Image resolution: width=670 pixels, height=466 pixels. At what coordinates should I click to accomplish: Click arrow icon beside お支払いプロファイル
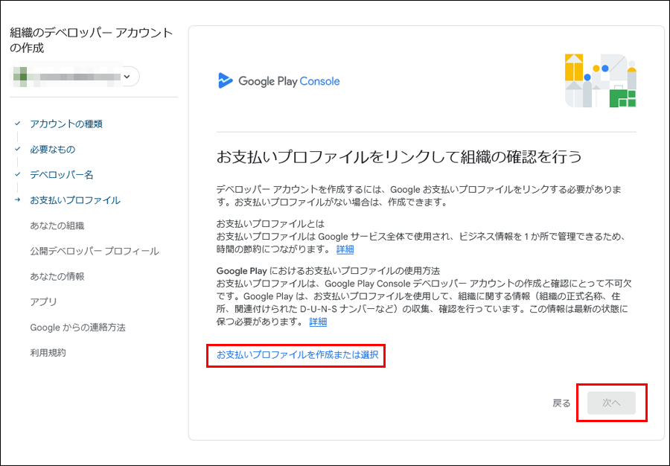(18, 200)
